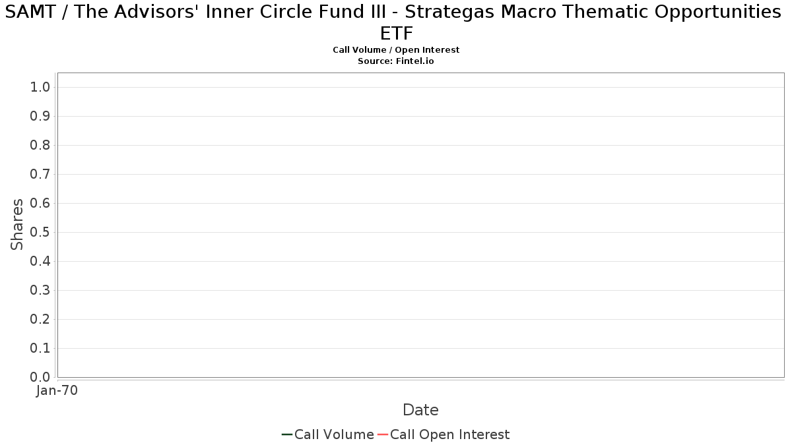Click the 'Call Volume / Open Interest' subtitle
This screenshot has height=445, width=792.
click(396, 50)
